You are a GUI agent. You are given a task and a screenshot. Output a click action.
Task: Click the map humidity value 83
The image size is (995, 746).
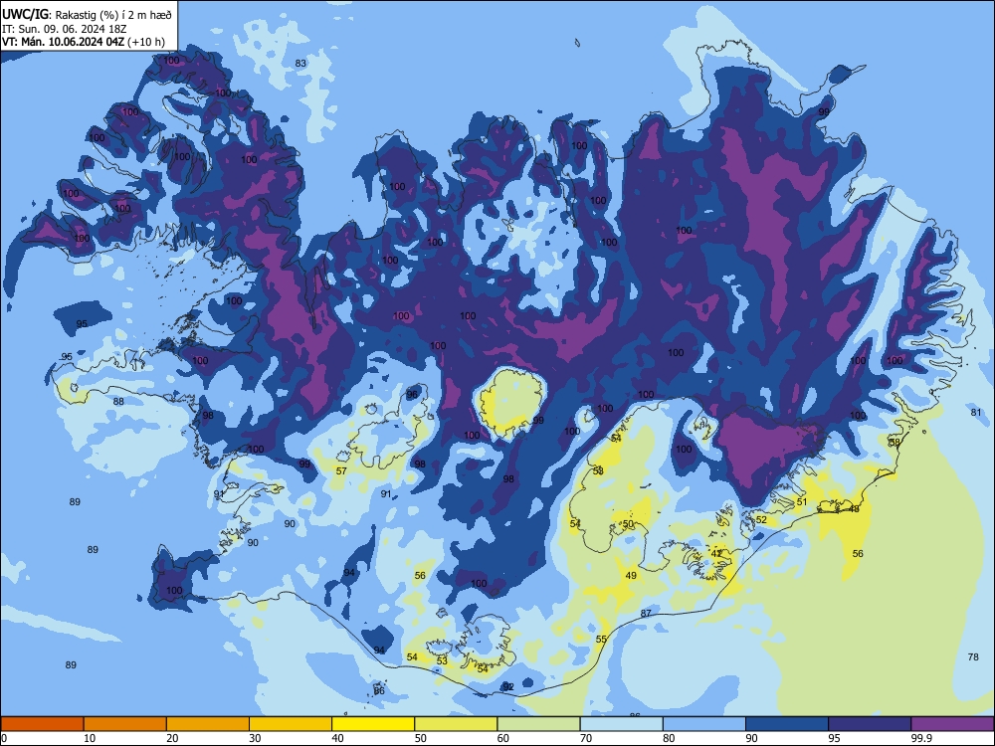tap(300, 63)
